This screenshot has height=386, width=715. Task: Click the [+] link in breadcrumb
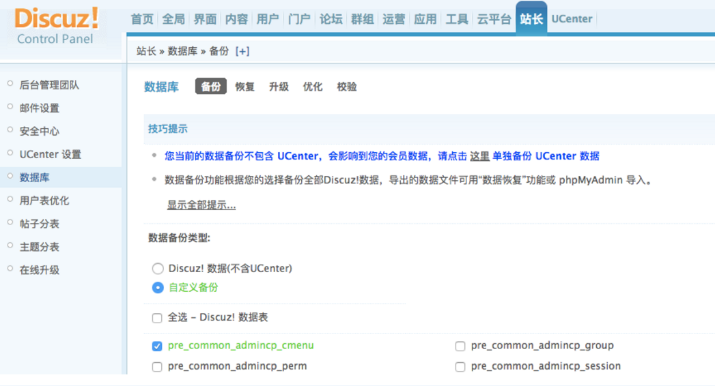point(242,51)
